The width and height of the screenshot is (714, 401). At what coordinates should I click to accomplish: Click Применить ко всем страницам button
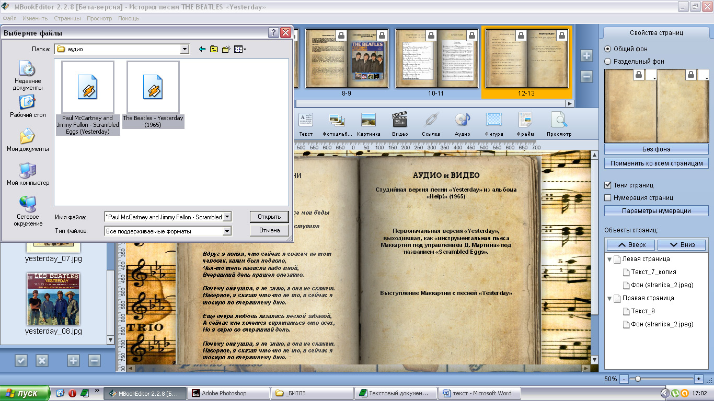[x=656, y=163]
